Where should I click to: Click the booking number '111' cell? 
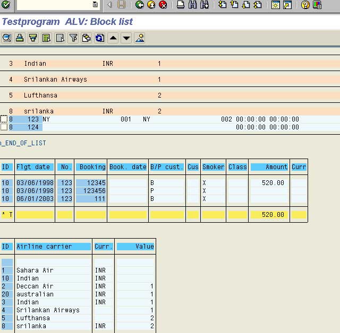[x=91, y=199]
